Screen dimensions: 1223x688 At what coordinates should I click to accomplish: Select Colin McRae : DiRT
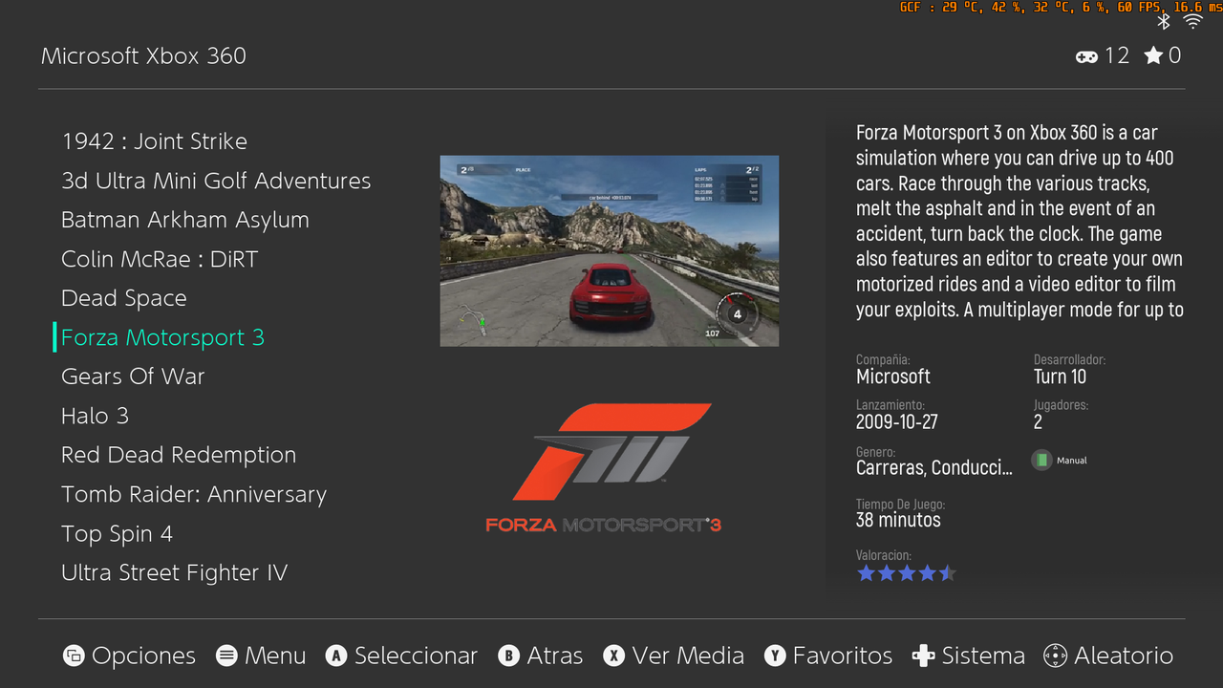[160, 259]
